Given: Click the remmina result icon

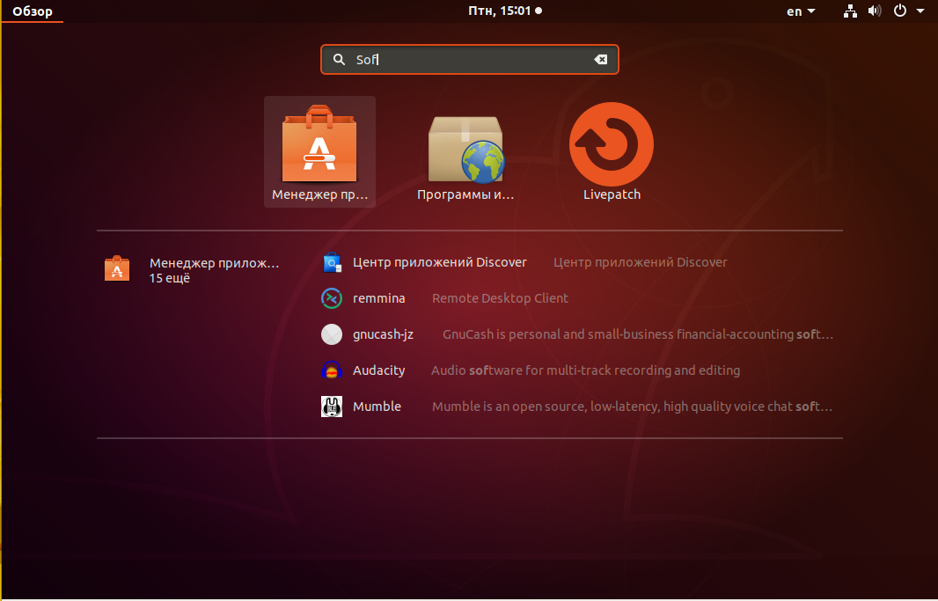Looking at the screenshot, I should (x=332, y=298).
